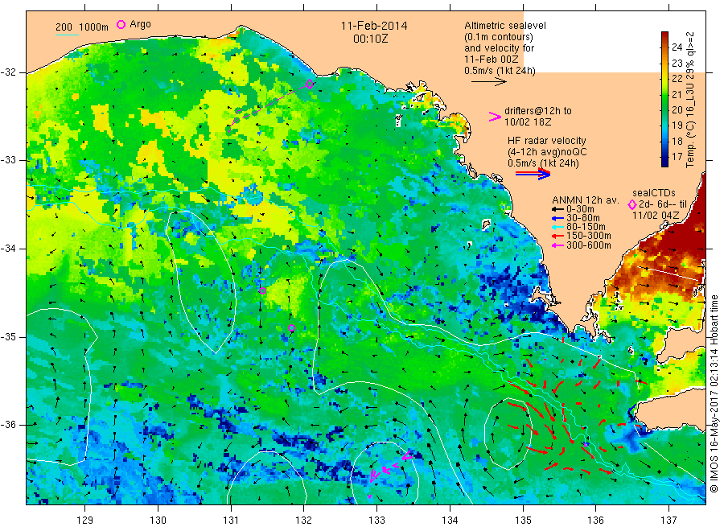Click the magenta drifters arrowhead legend symbol

click(x=495, y=117)
